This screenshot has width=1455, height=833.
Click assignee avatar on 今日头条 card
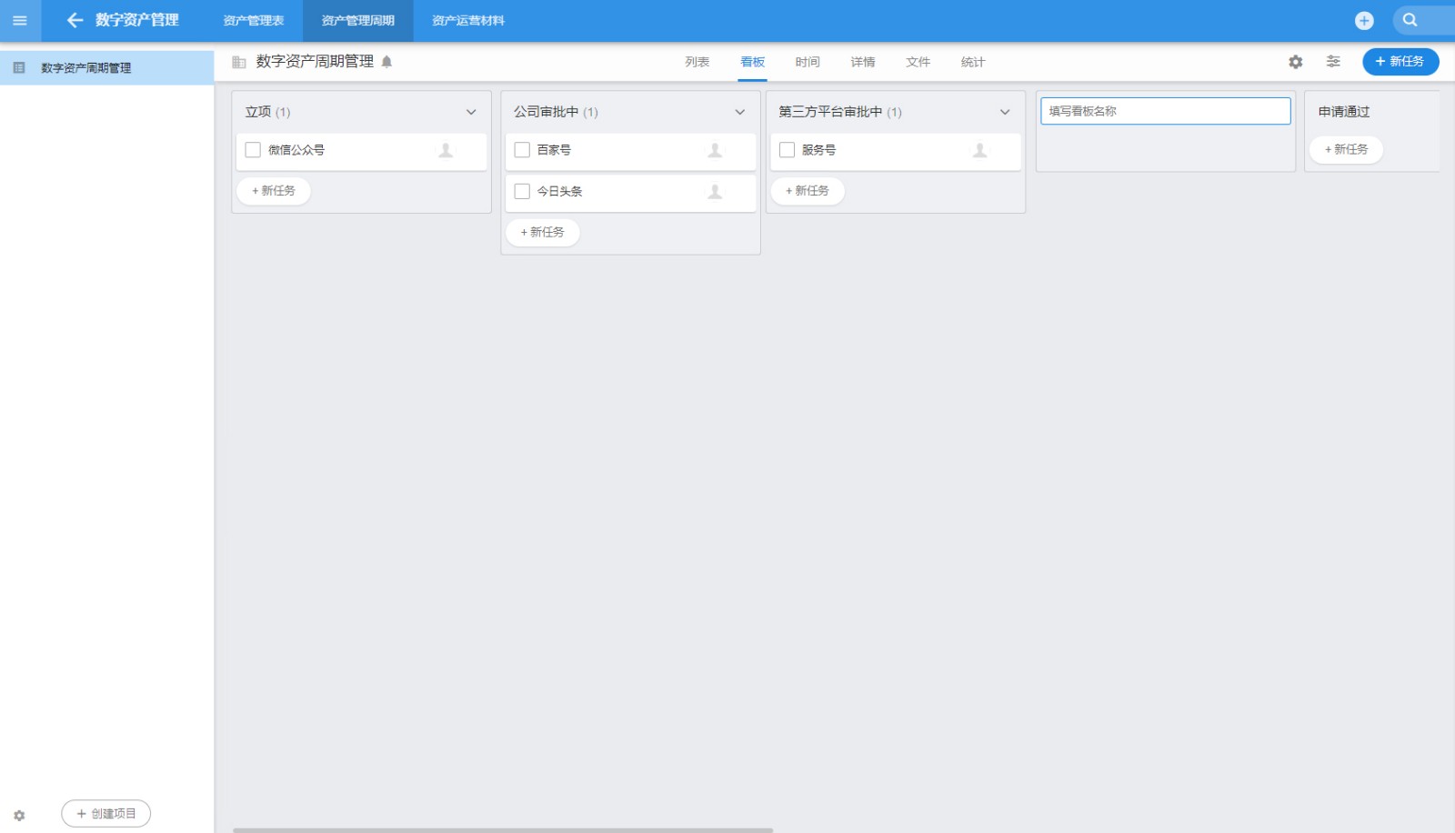715,192
